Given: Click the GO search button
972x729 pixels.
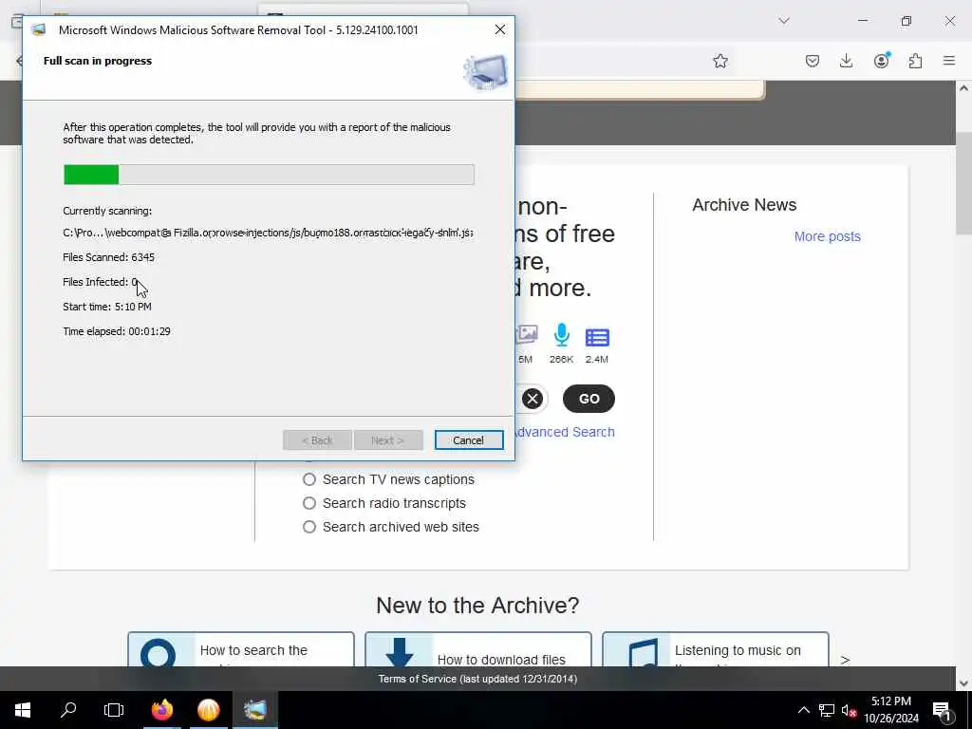Looking at the screenshot, I should (589, 399).
